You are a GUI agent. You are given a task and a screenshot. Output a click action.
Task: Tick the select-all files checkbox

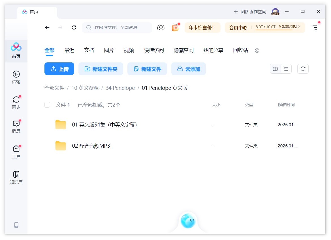47,104
